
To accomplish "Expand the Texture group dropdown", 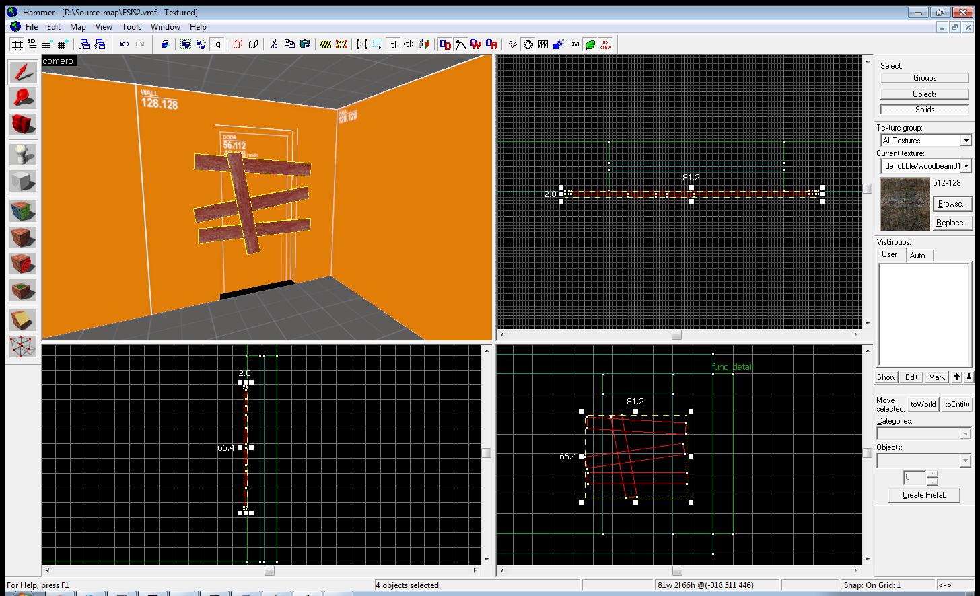I will pyautogui.click(x=966, y=141).
